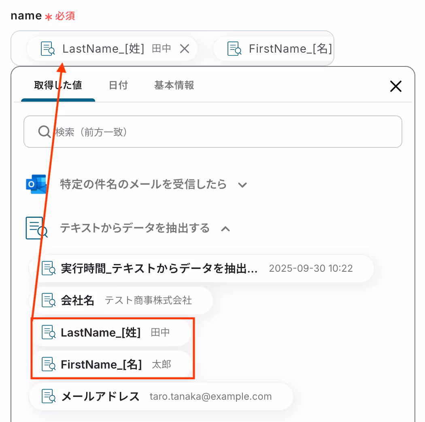This screenshot has height=422, width=425.
Task: Switch to the 取得した値 tab
Action: click(58, 85)
